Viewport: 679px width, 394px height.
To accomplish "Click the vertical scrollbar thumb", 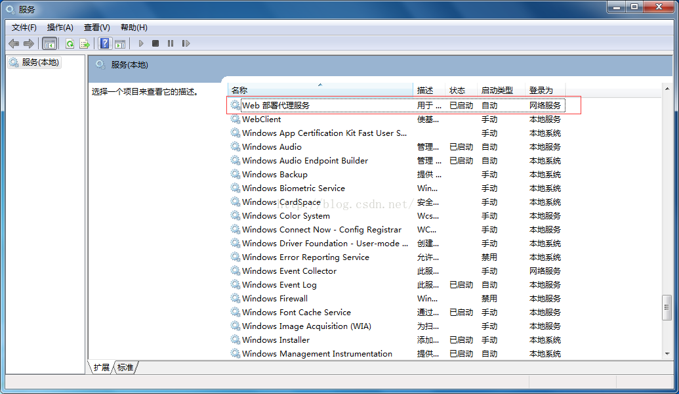I will coord(667,307).
